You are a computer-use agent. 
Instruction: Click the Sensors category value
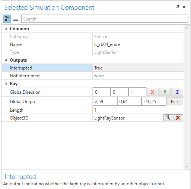pyautogui.click(x=102, y=37)
